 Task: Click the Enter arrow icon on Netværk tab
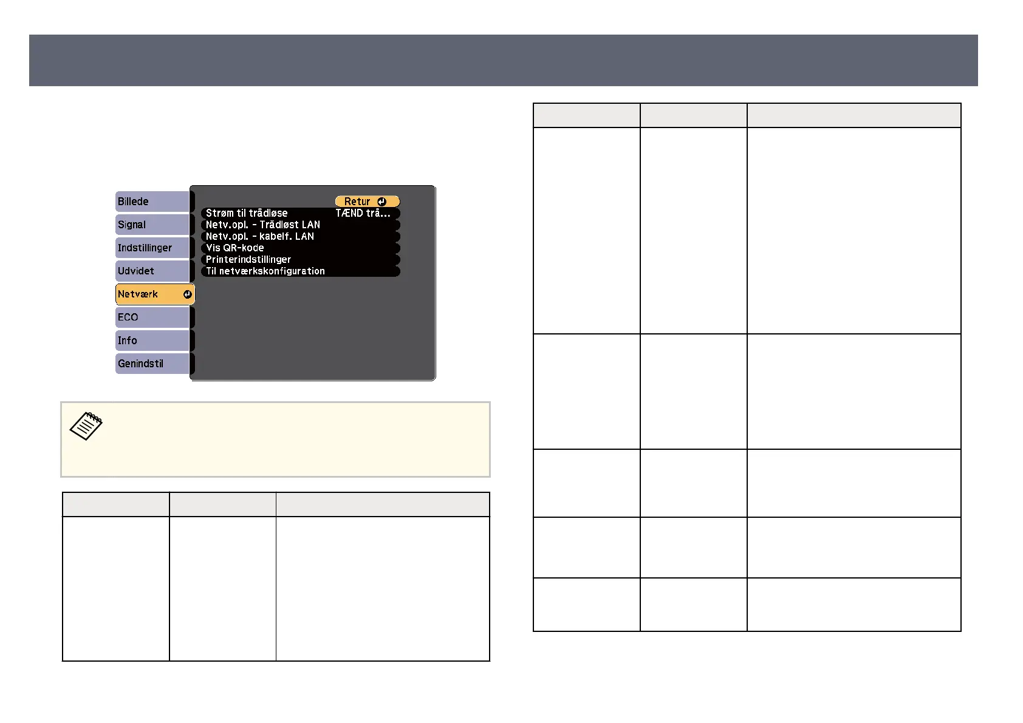(187, 294)
